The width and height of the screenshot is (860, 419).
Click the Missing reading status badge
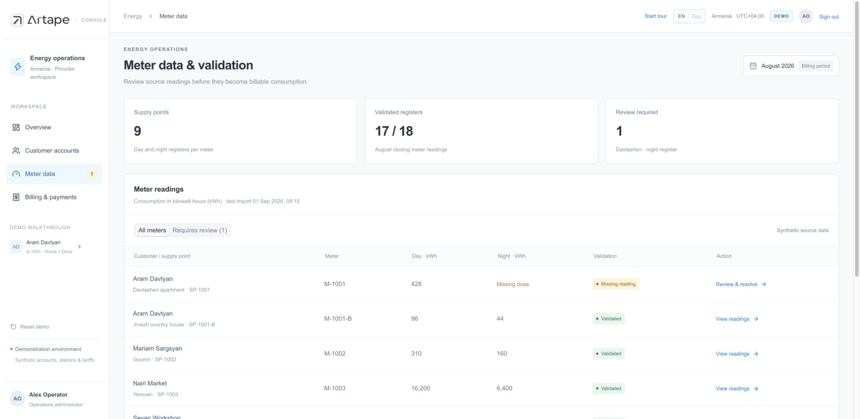point(616,284)
